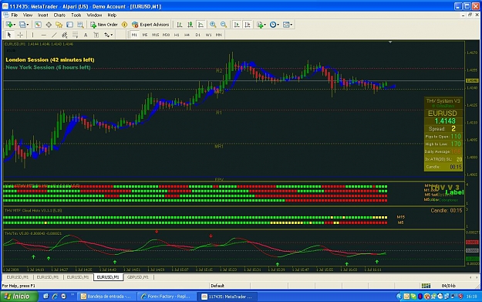482x302 pixels.
Task: Click the New Order button
Action: pyautogui.click(x=104, y=25)
